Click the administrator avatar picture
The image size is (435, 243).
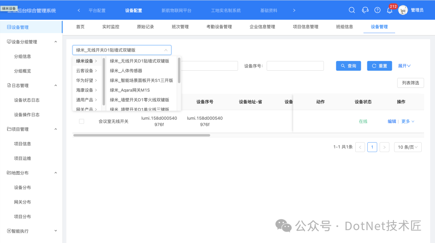[403, 10]
